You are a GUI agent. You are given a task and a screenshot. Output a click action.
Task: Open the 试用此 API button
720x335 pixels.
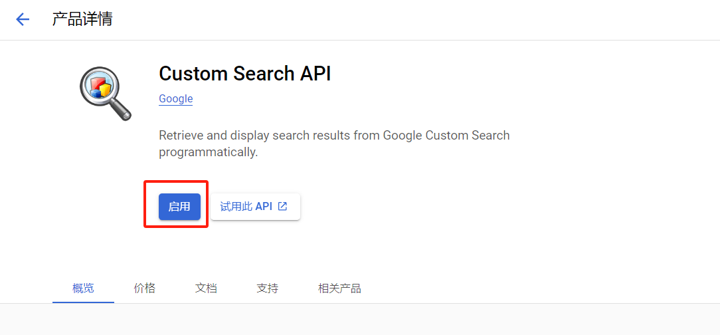[255, 207]
